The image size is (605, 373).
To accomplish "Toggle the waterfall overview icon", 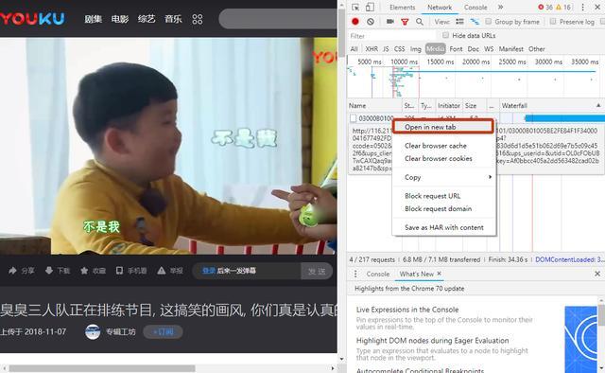I will tap(475, 22).
